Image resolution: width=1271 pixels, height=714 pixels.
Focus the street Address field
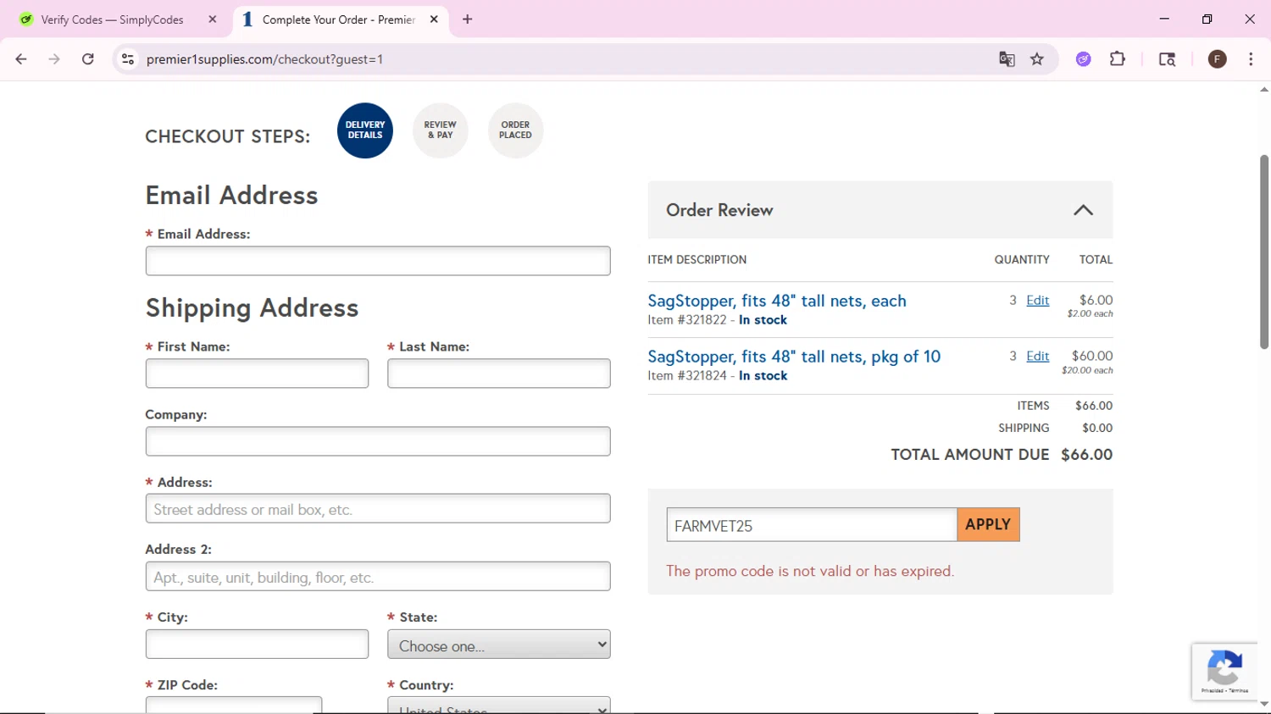378,509
